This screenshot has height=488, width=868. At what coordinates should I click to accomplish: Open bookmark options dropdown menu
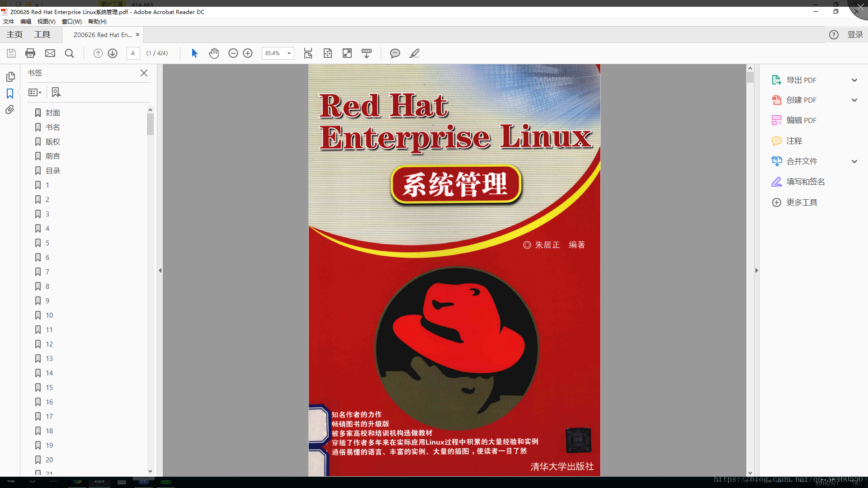click(35, 92)
